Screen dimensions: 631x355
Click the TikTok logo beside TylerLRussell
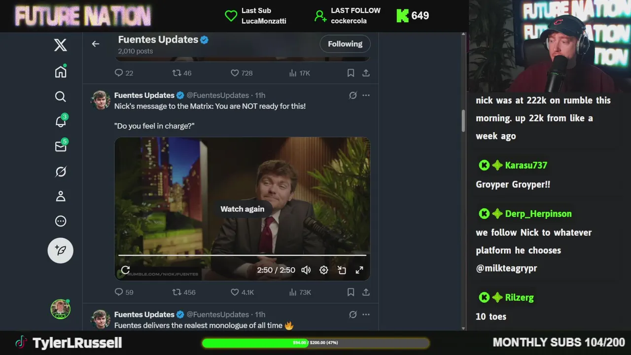click(x=21, y=342)
